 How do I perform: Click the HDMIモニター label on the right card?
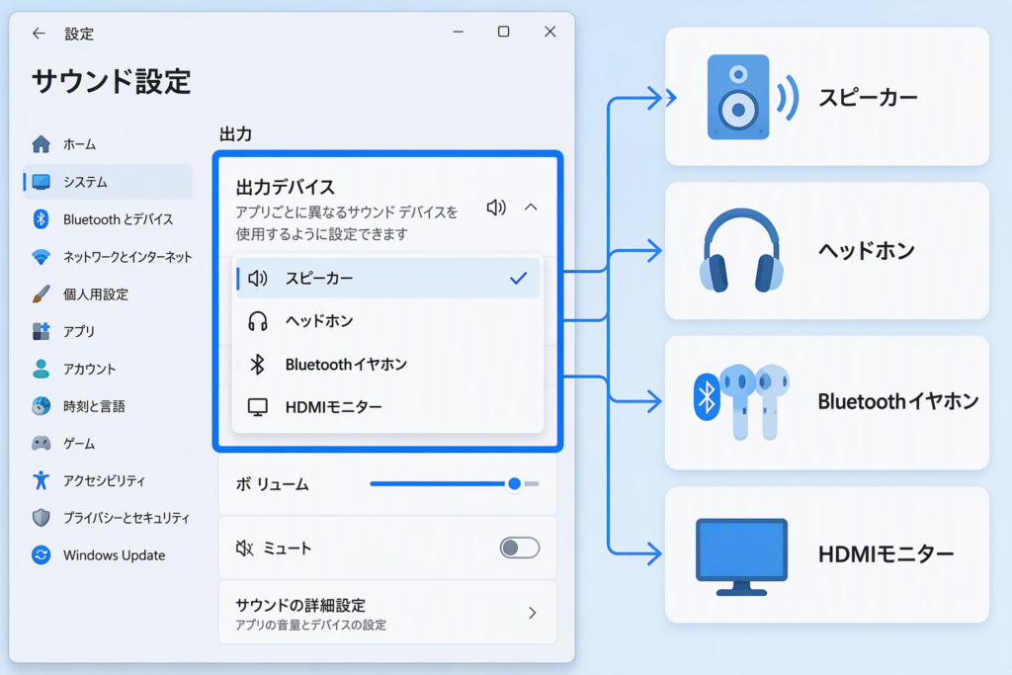click(x=886, y=553)
